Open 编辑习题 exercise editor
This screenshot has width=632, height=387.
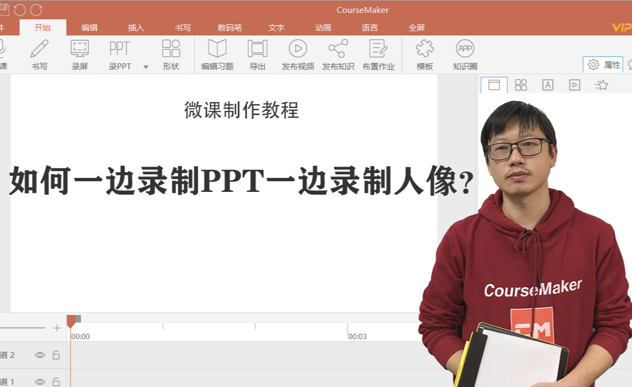coord(217,55)
